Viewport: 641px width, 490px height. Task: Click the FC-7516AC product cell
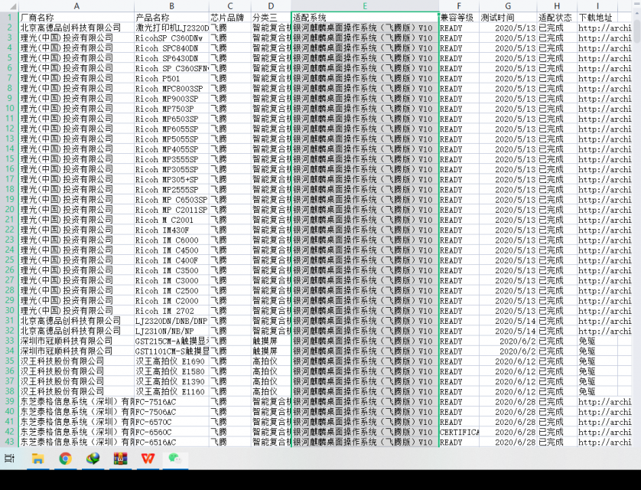click(x=171, y=402)
